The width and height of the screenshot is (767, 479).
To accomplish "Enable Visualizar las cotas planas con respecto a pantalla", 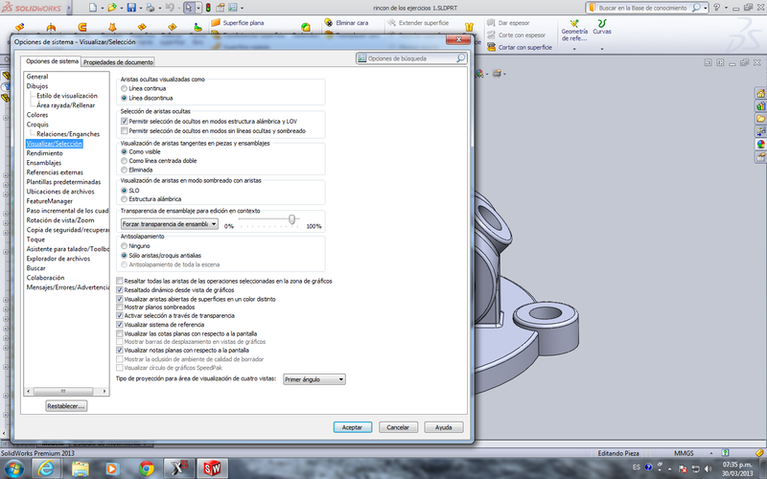I will point(119,333).
